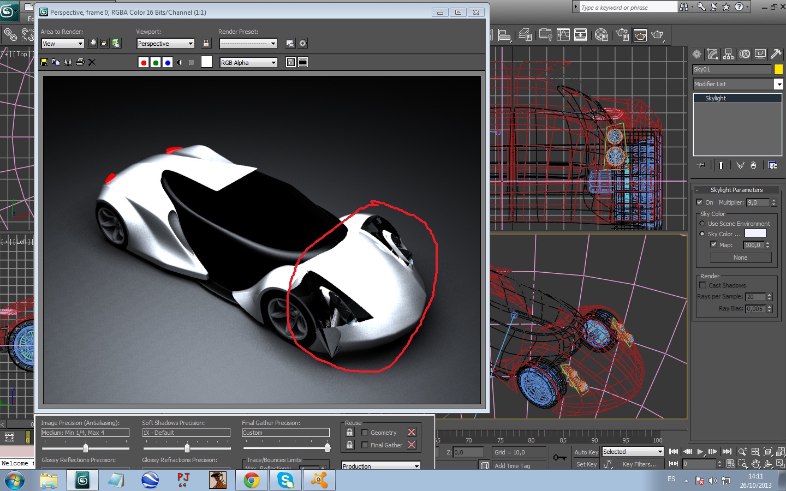Enable Cast Shadows checkbox

(703, 285)
